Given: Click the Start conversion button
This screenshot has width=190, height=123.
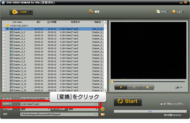Looking at the screenshot, I should pyautogui.click(x=128, y=101).
